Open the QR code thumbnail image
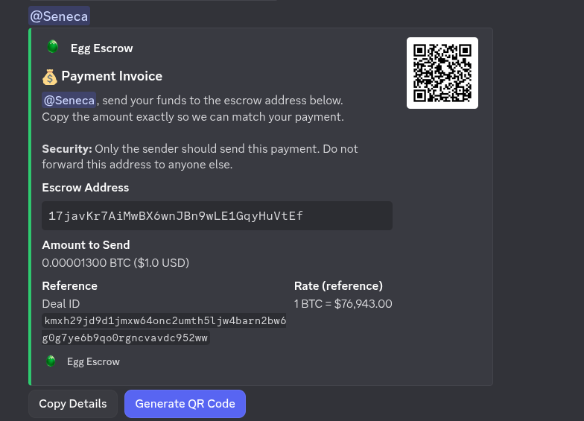584x421 pixels. (442, 72)
